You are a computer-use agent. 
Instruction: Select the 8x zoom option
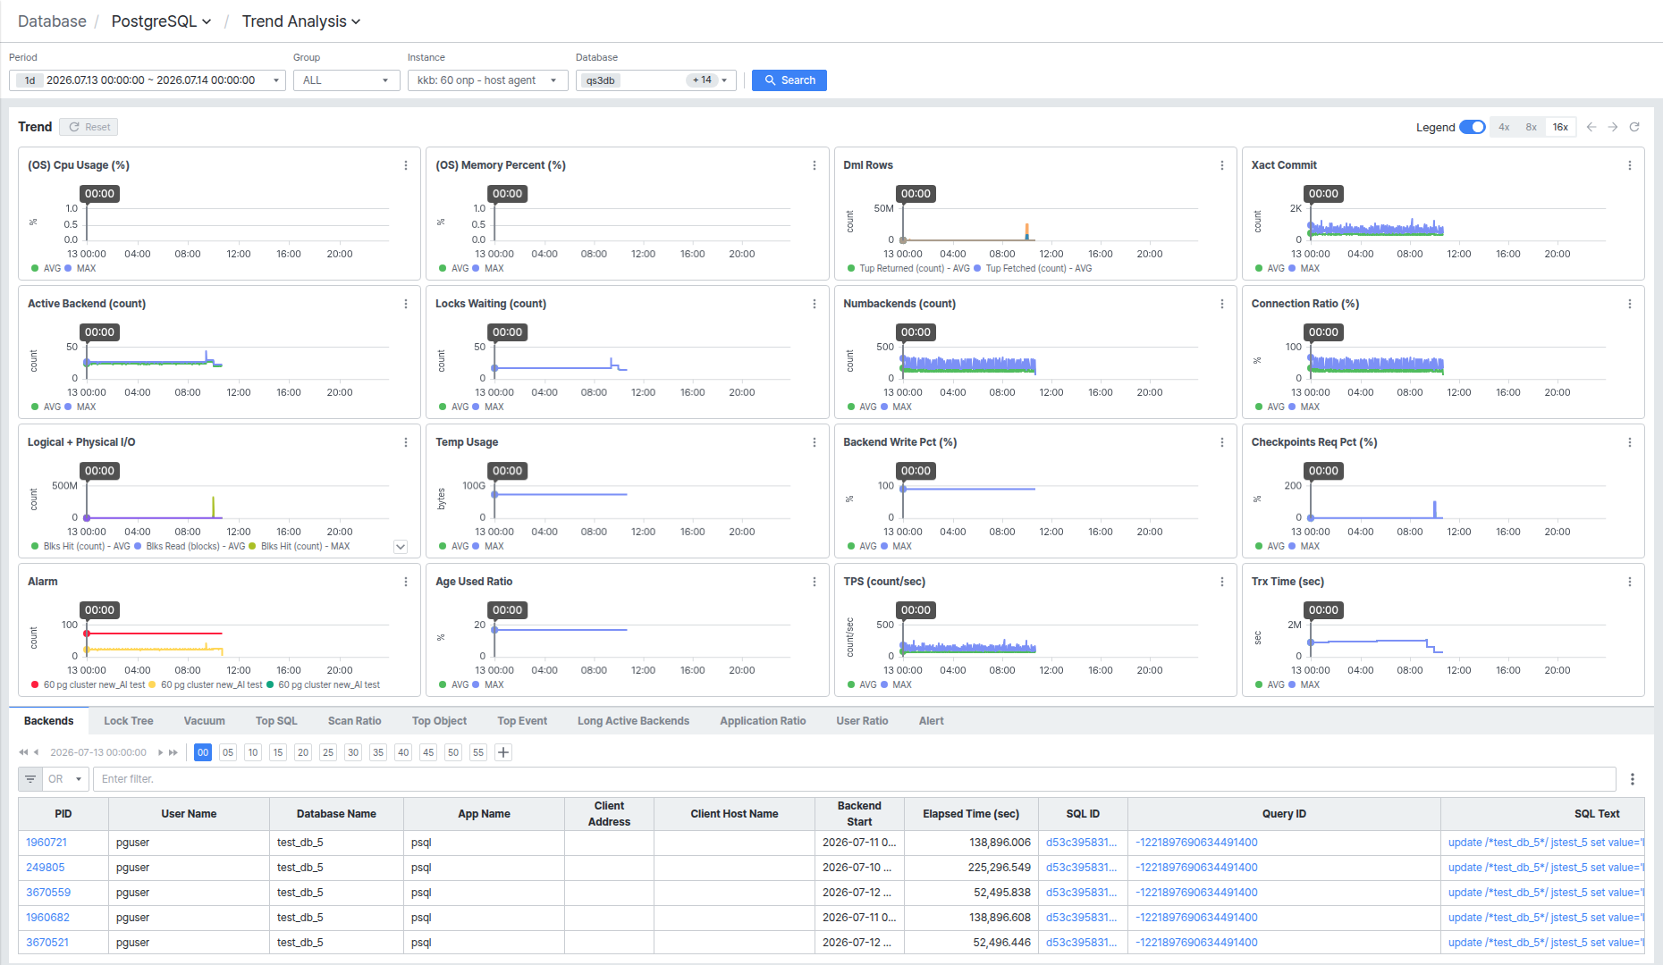(1532, 127)
